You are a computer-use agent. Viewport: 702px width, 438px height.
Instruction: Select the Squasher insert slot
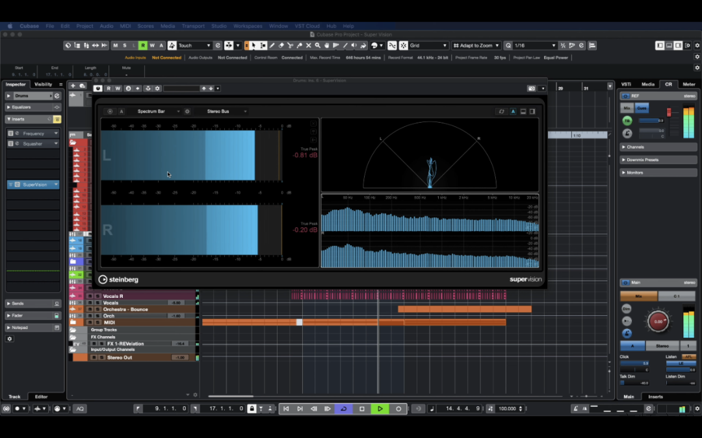[33, 144]
